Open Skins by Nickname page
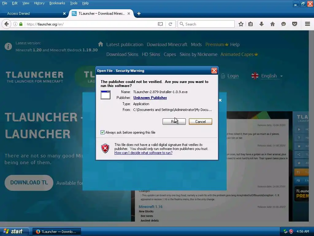This screenshot has width=314, height=236. [198, 54]
